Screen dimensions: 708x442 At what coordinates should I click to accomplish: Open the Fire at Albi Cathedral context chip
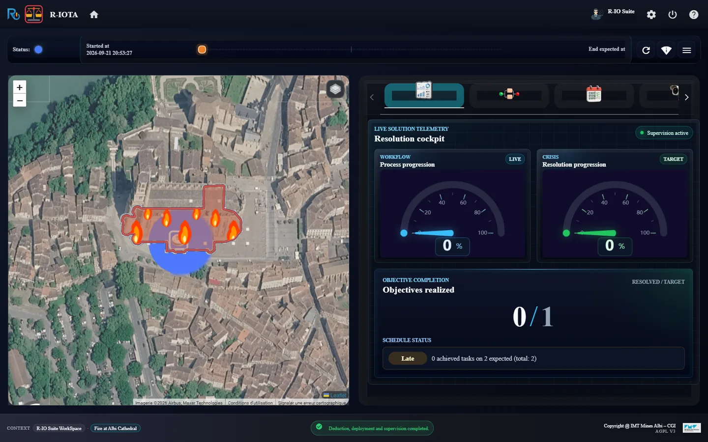pyautogui.click(x=116, y=428)
